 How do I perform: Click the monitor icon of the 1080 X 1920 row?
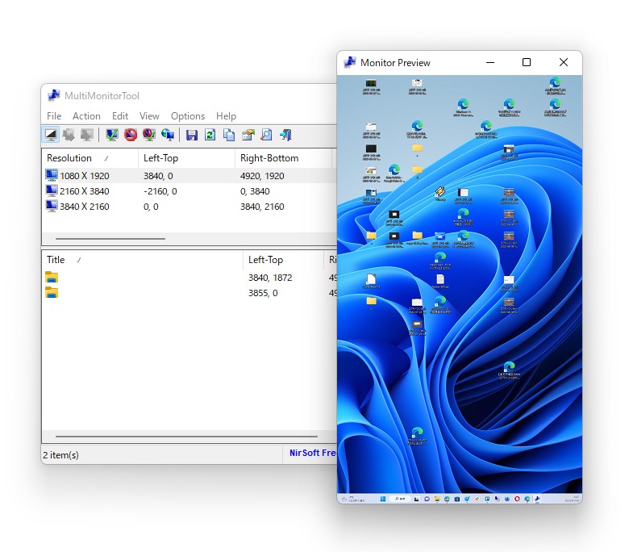52,175
